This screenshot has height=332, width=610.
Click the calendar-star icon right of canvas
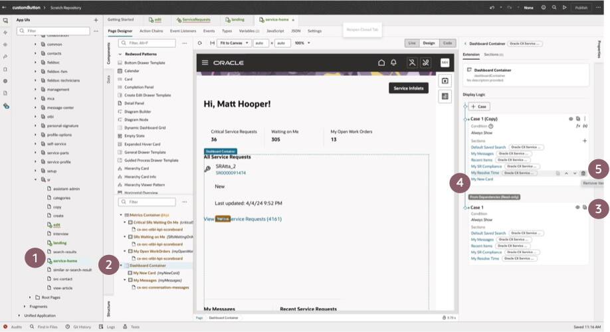445,81
